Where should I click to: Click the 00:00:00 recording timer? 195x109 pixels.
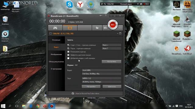pos(57,21)
